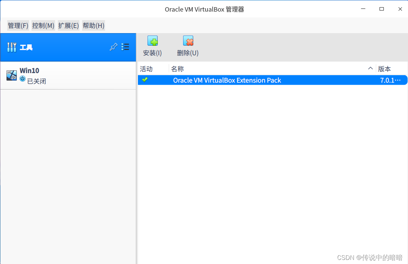Image resolution: width=408 pixels, height=264 pixels.
Task: Click the power-off status icon under Win10
Action: point(23,79)
